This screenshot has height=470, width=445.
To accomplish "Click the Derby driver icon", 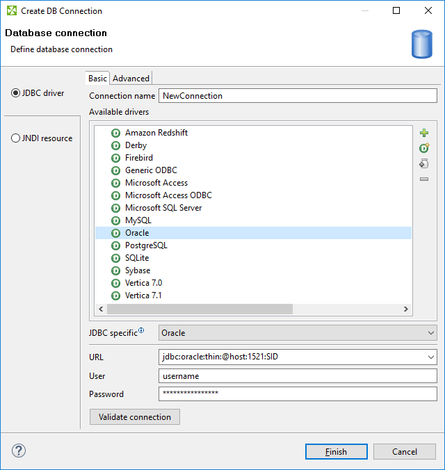I will coord(115,145).
